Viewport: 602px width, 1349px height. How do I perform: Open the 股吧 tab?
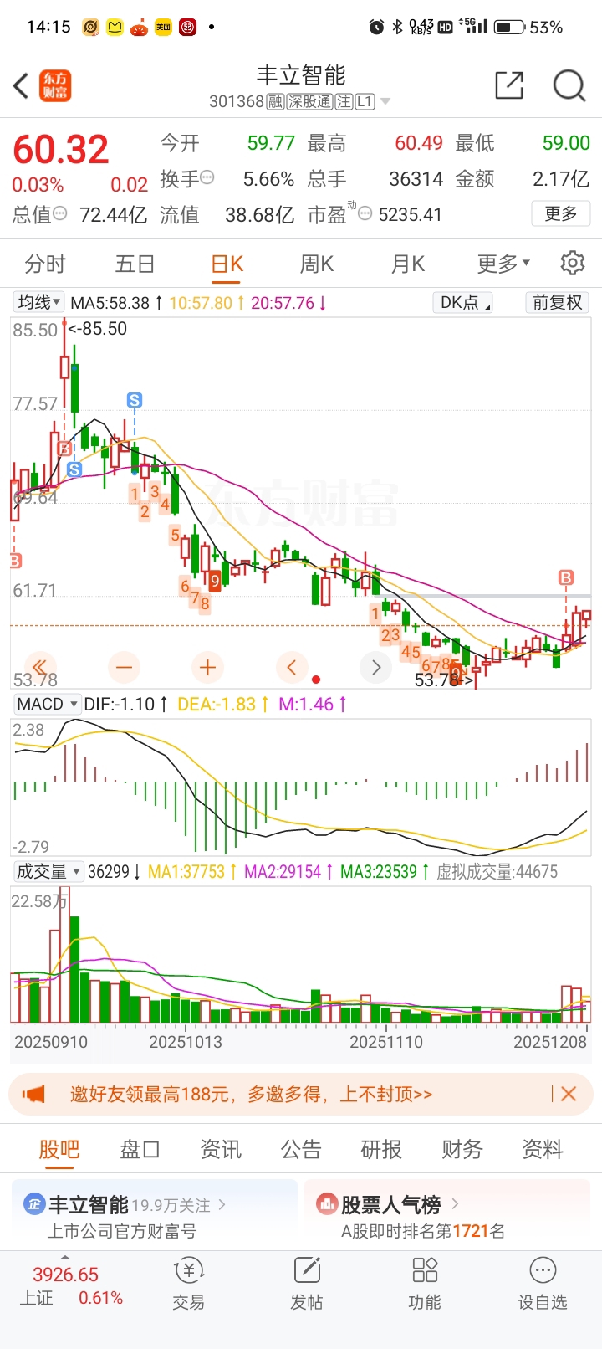pyautogui.click(x=59, y=1149)
